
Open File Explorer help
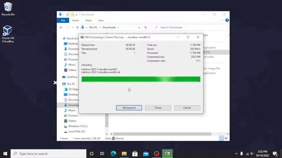pos(227,20)
